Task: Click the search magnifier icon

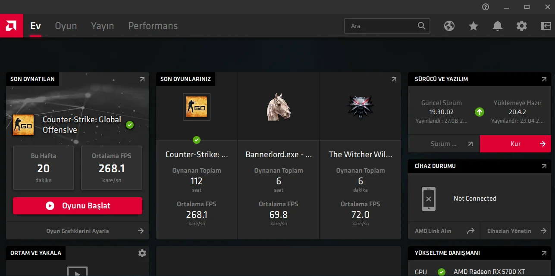Action: tap(421, 26)
